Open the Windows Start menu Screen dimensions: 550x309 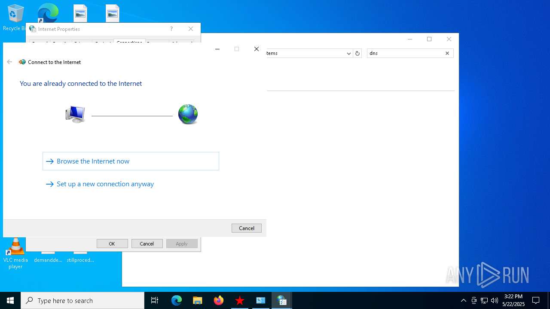[x=10, y=300]
